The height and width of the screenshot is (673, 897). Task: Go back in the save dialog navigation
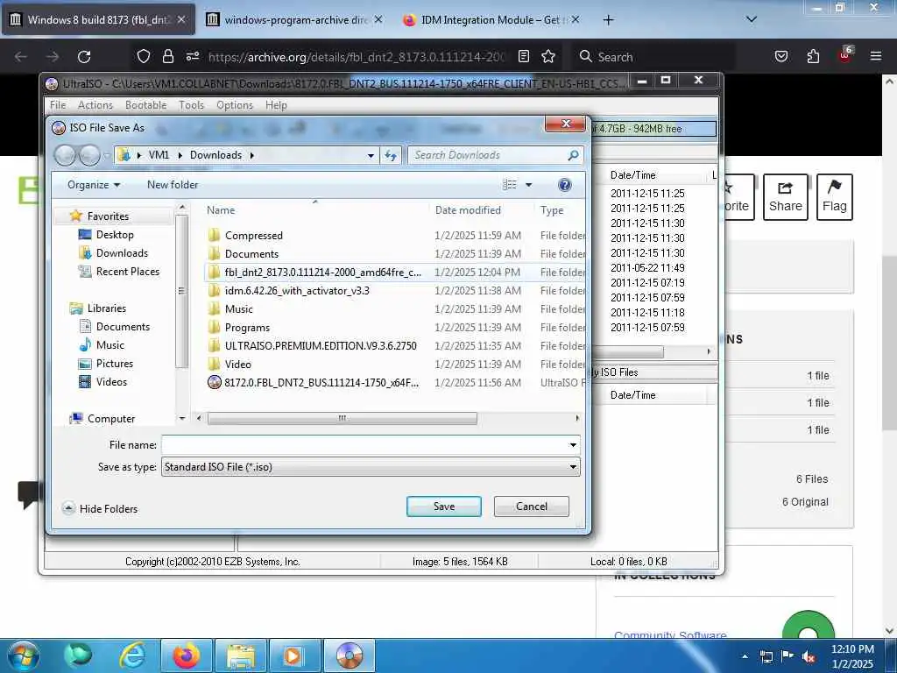click(x=65, y=155)
